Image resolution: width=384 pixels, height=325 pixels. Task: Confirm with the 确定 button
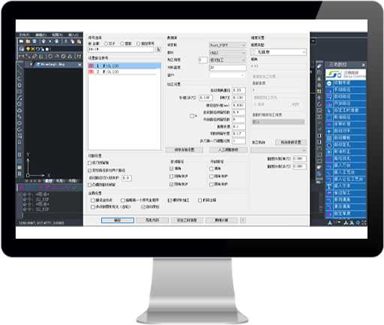tap(118, 220)
